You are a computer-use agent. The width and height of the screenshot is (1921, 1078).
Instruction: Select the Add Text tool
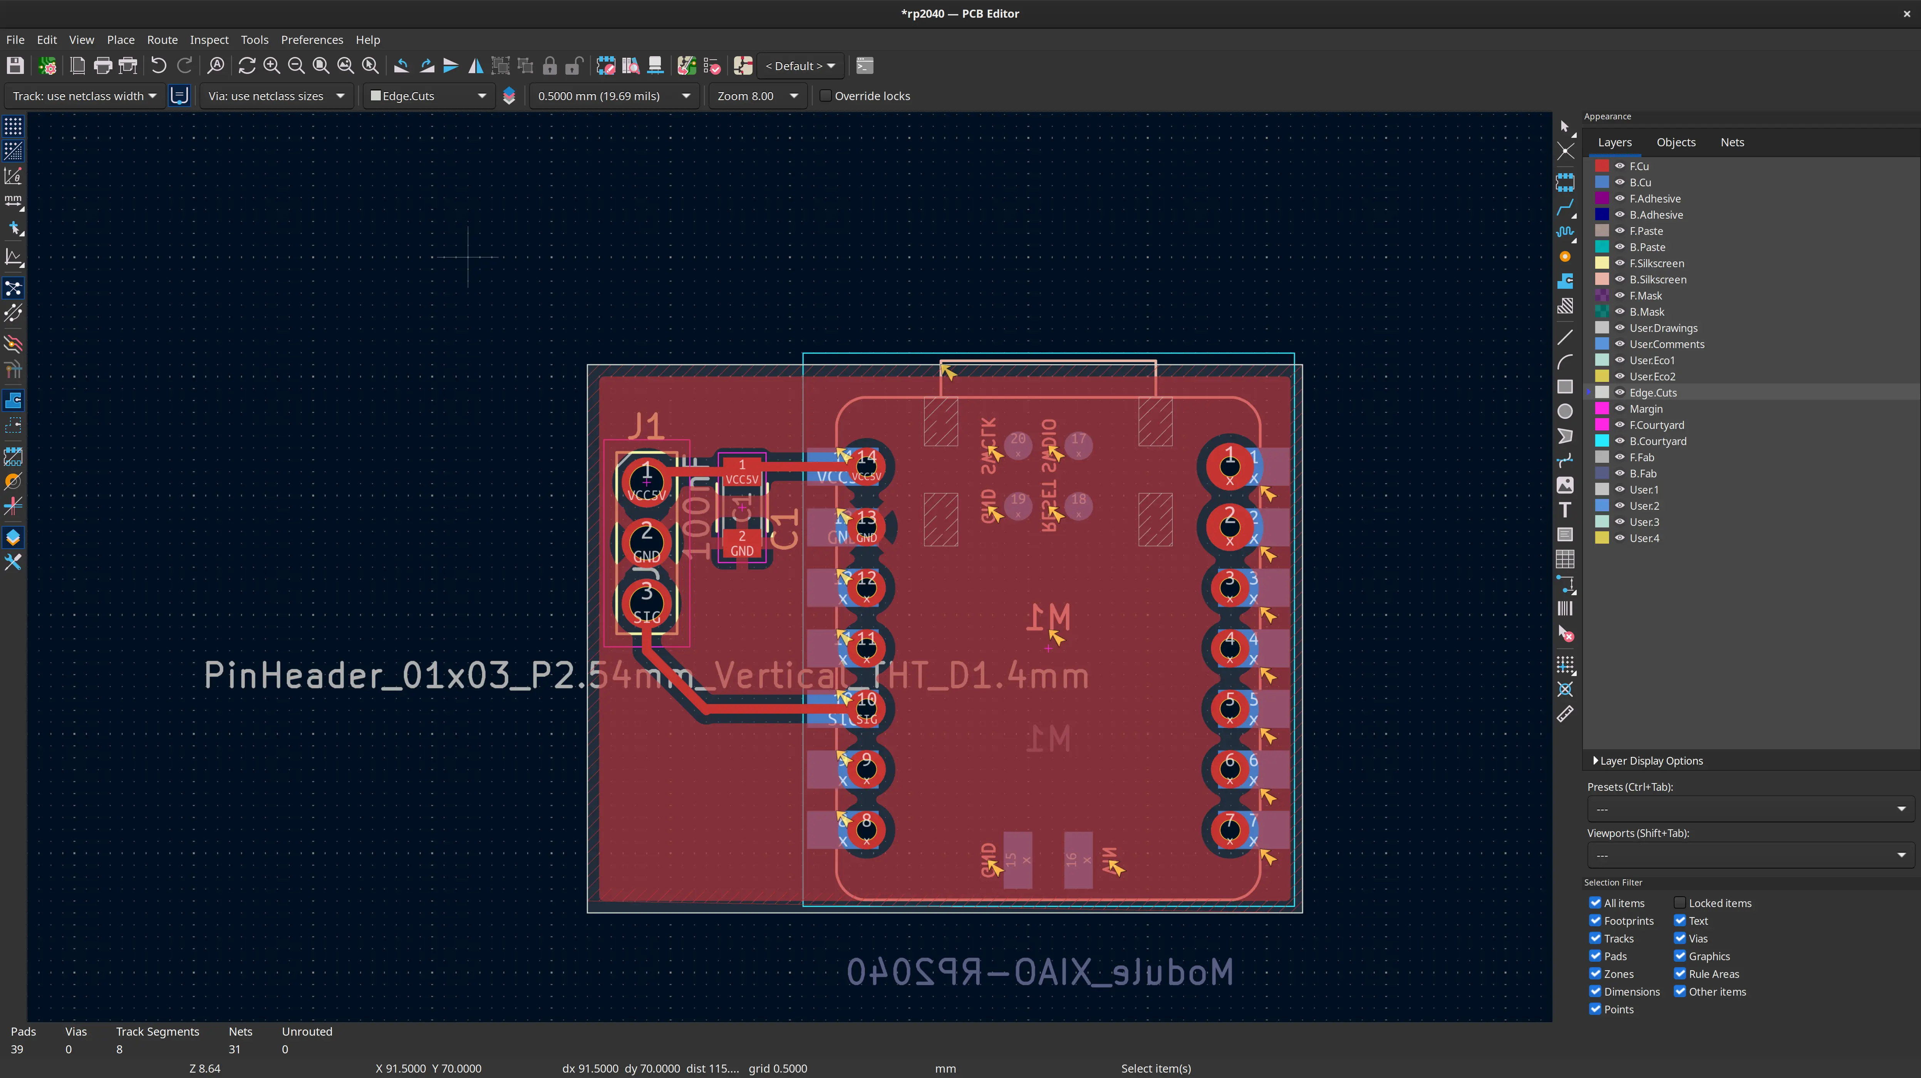1564,510
